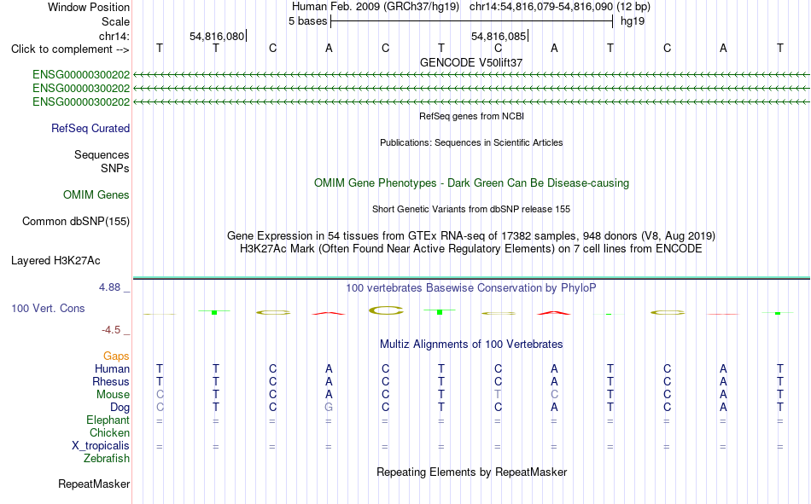Image resolution: width=811 pixels, height=504 pixels.
Task: Select the Gaps row label
Action: pos(116,356)
